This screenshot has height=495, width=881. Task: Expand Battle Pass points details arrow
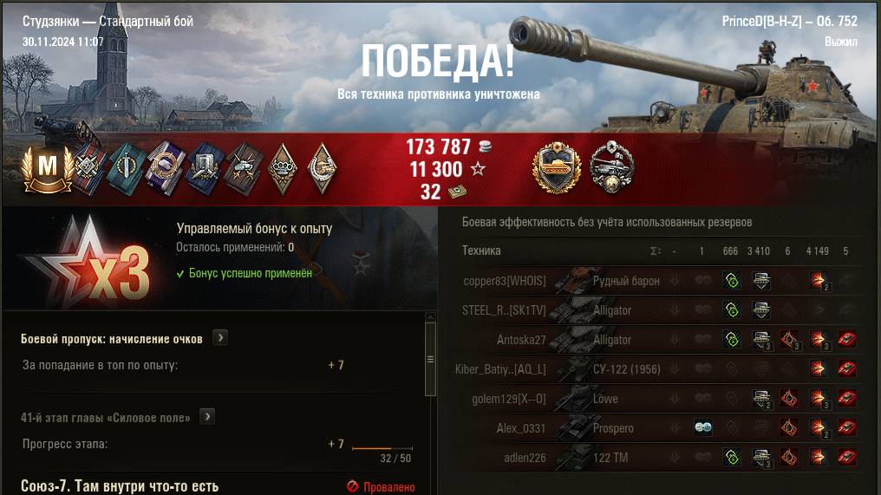(x=220, y=338)
